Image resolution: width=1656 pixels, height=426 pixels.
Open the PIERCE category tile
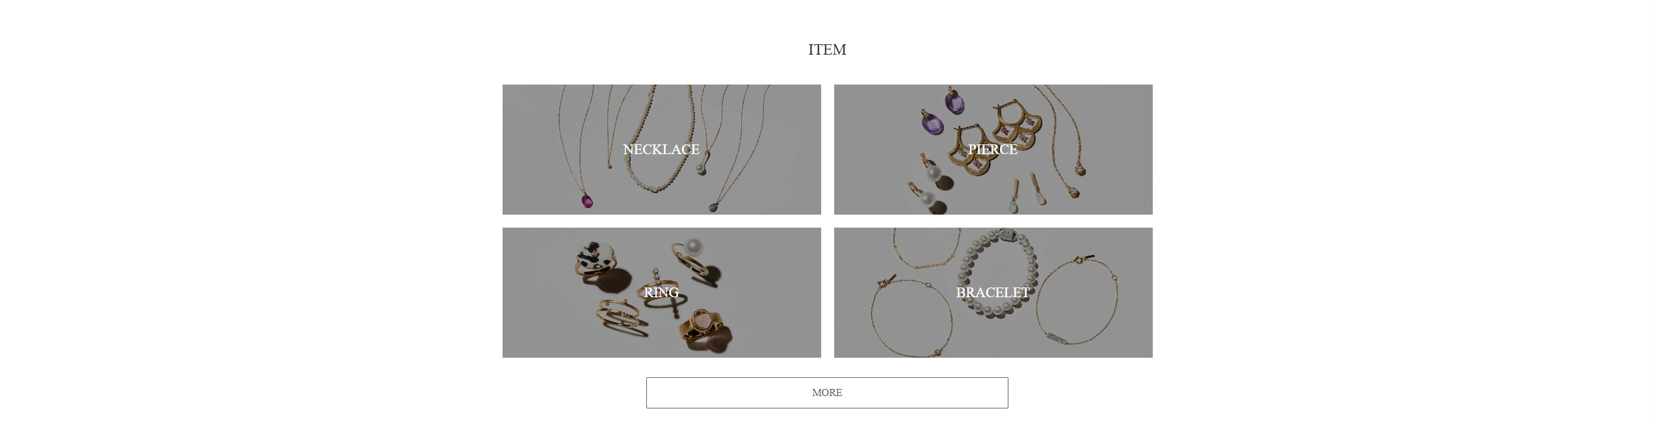(993, 149)
